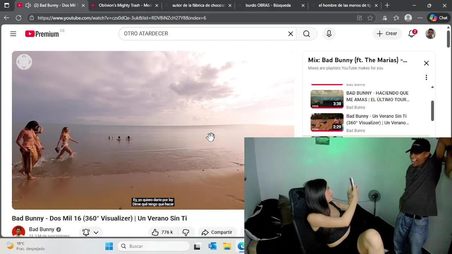Reload the YouTube page
The image size is (452, 254).
[x=19, y=18]
